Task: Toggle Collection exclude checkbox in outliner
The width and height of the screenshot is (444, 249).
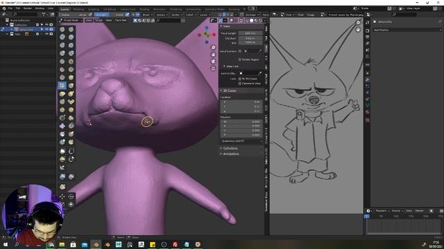Action: 37,25
